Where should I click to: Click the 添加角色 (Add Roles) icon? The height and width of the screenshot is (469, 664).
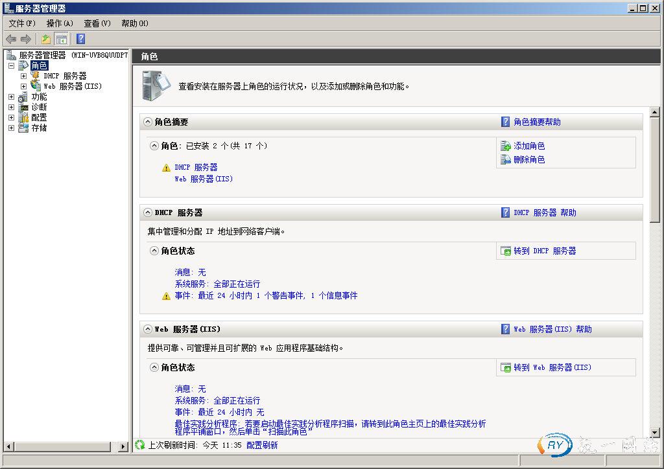(x=506, y=146)
